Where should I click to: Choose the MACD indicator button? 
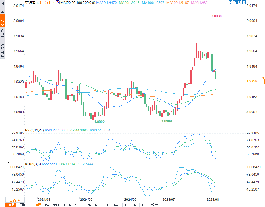point(56,205)
